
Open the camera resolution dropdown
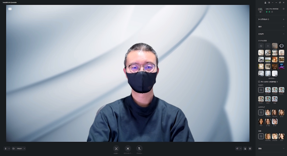click(18, 149)
